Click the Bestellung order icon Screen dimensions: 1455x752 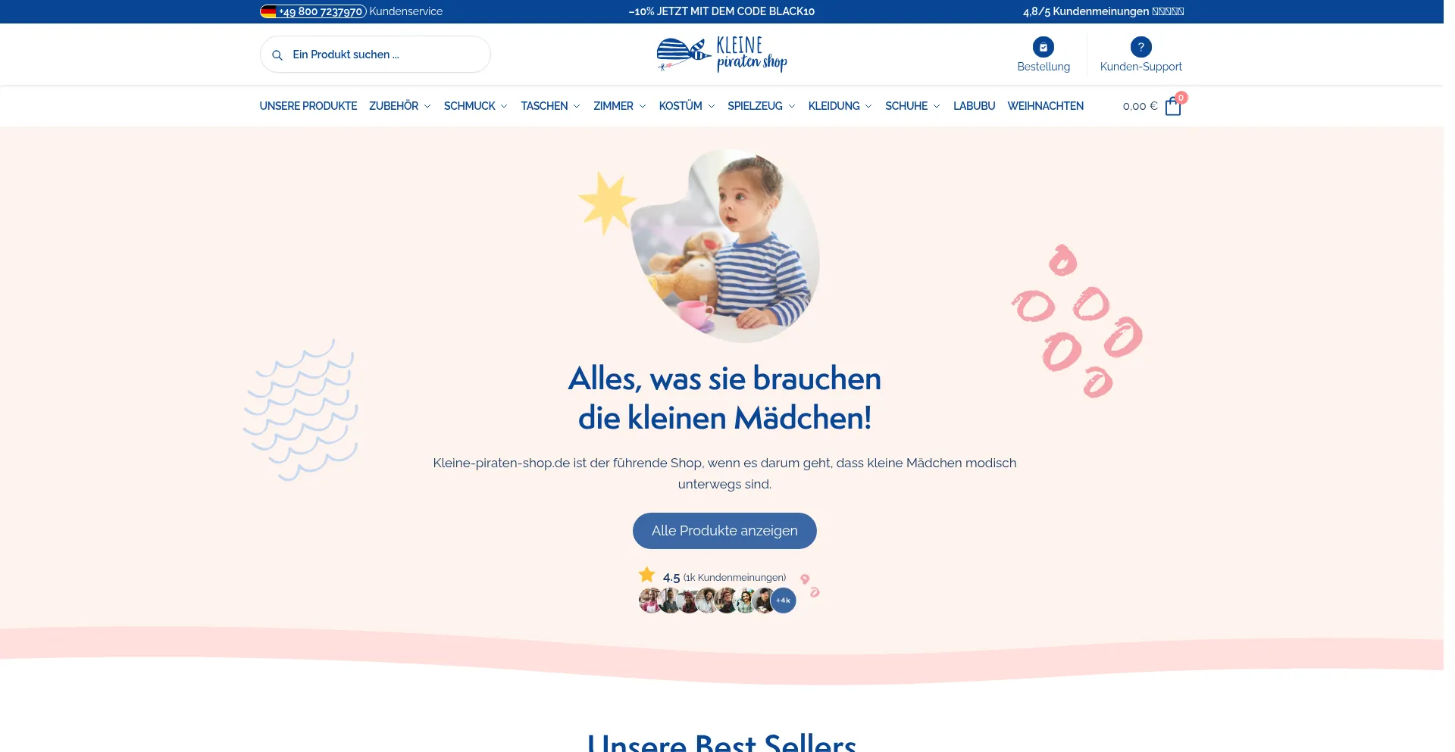tap(1044, 47)
